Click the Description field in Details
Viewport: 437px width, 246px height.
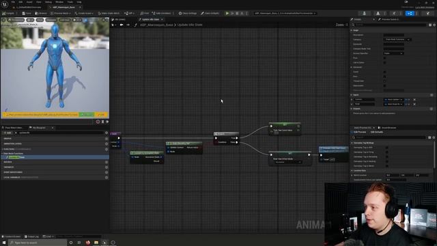tap(393, 35)
